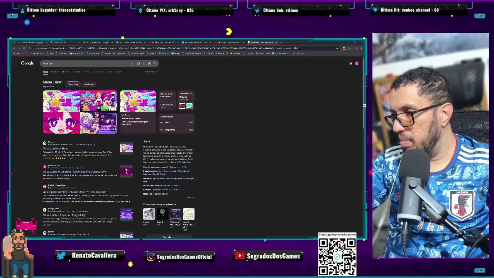Open the Google apps grid icon

pyautogui.click(x=350, y=63)
